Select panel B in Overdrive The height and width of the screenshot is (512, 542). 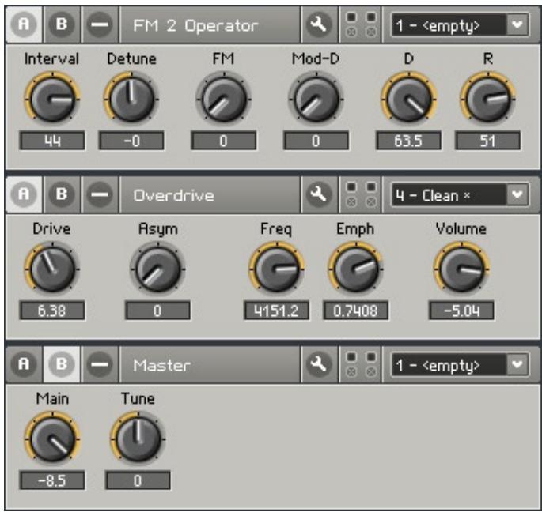pos(62,194)
